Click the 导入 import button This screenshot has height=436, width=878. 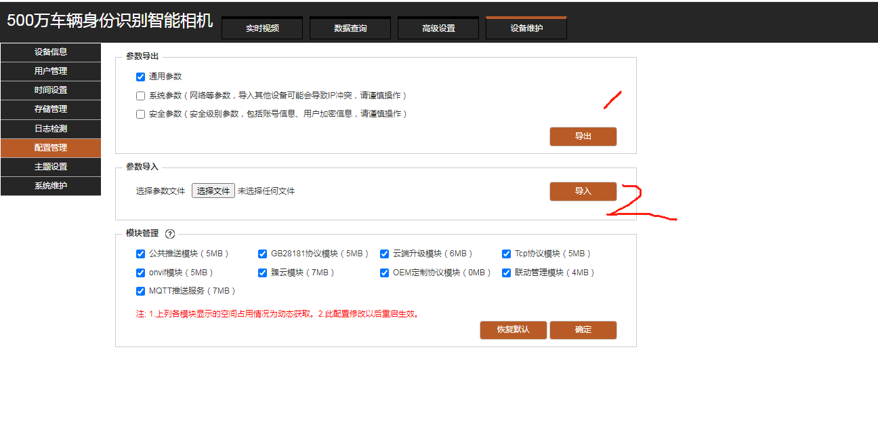(583, 191)
